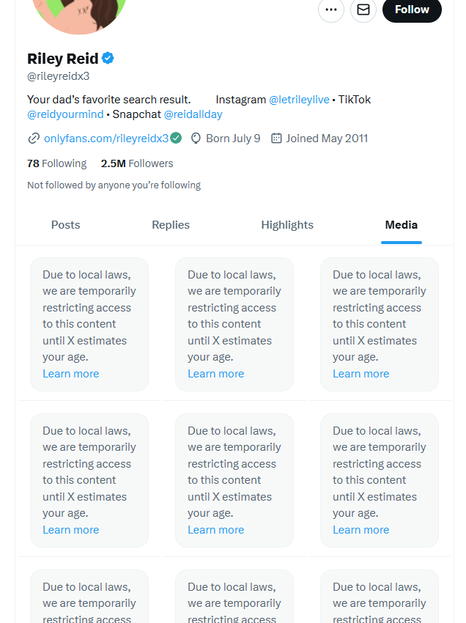Switch to the Posts tab

pos(65,225)
